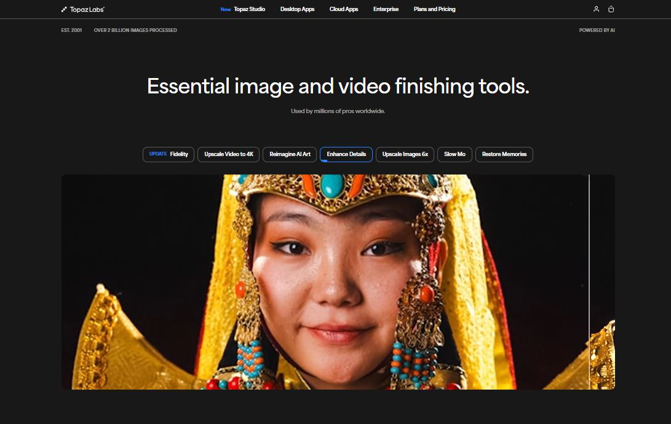Viewport: 671px width, 424px height.
Task: Open the Enterprise nav item
Action: [x=386, y=9]
